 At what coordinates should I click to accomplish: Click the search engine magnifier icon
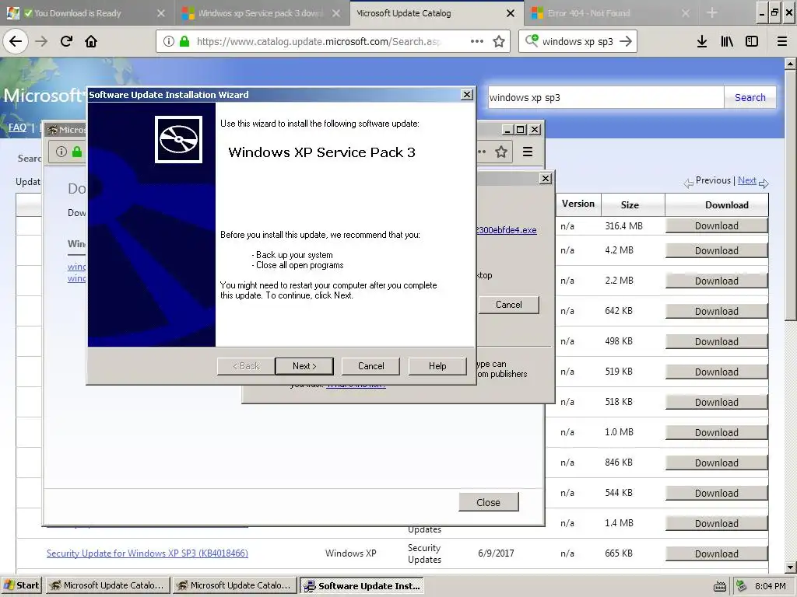pos(532,40)
